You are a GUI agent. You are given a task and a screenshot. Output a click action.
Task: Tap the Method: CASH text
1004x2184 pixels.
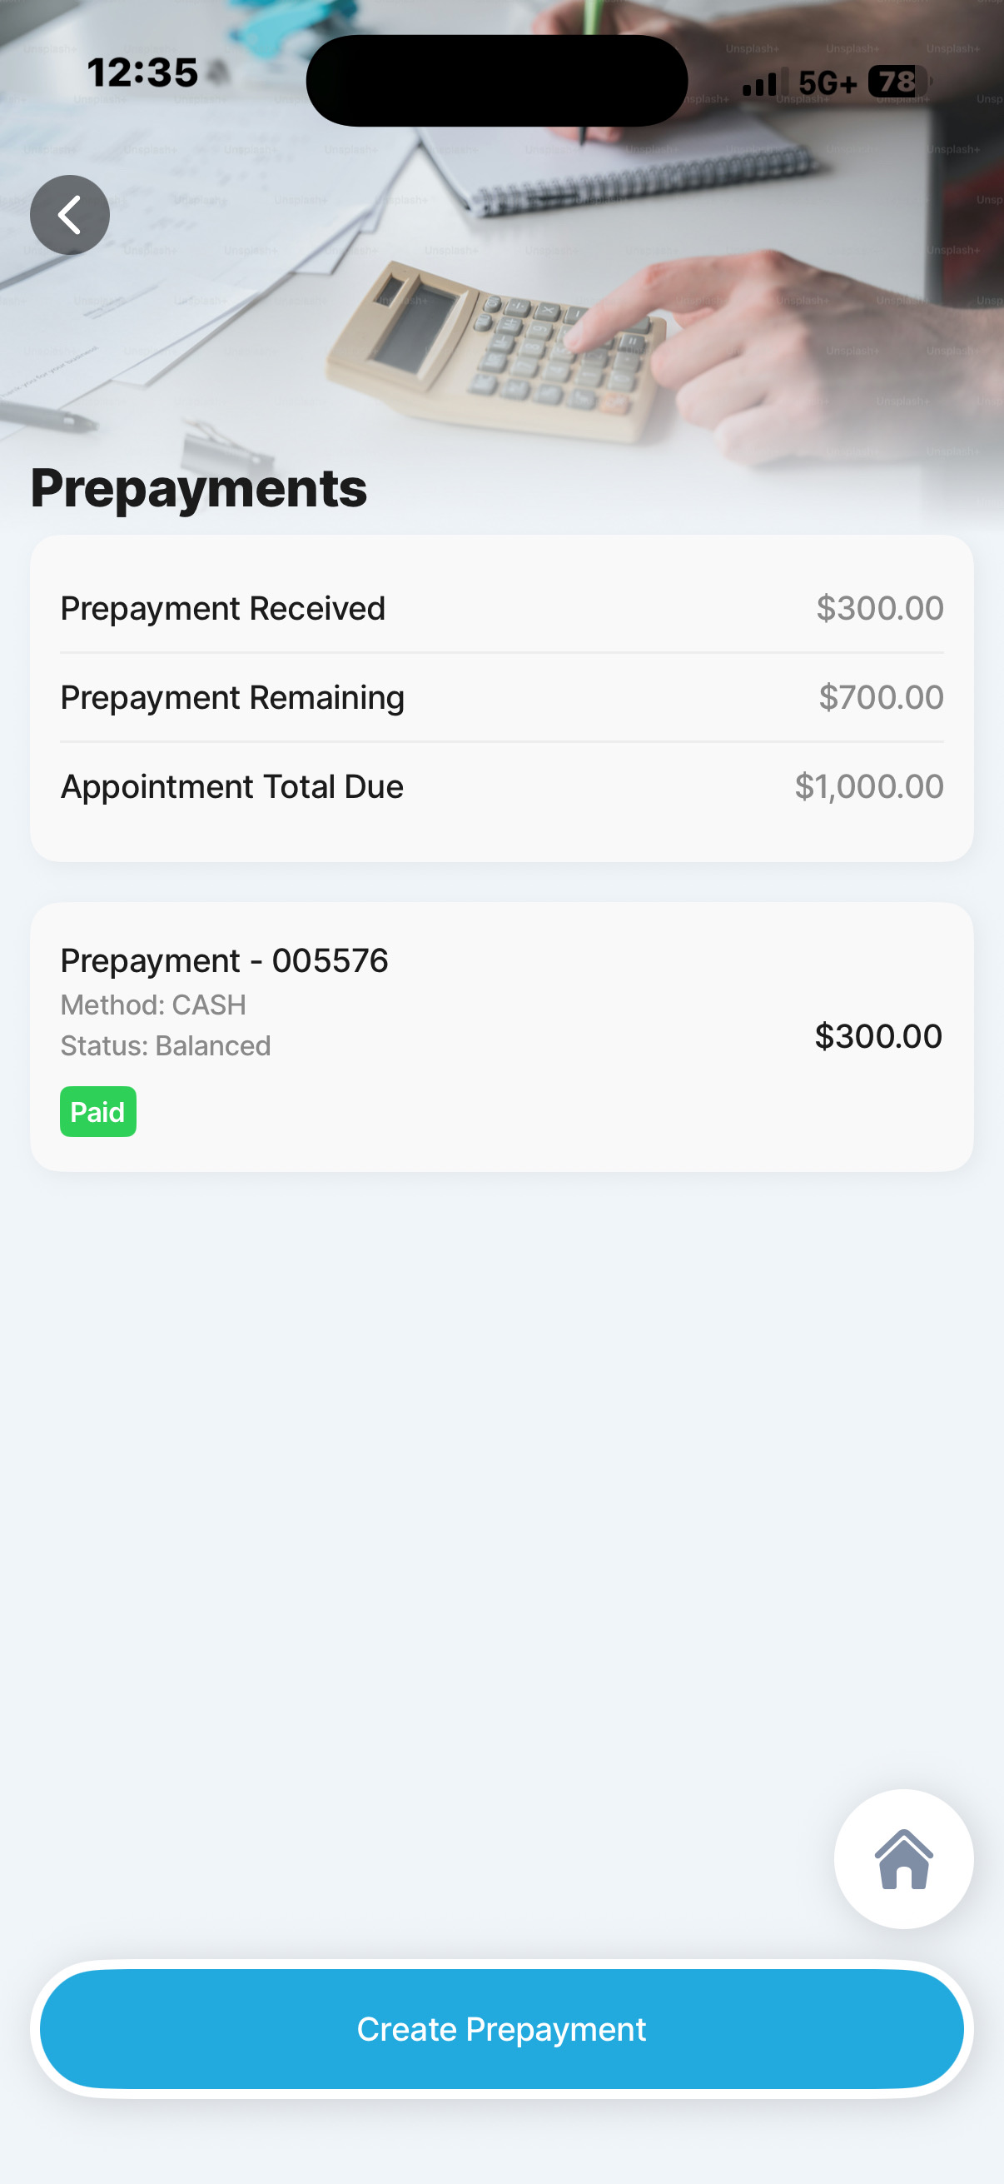153,1005
